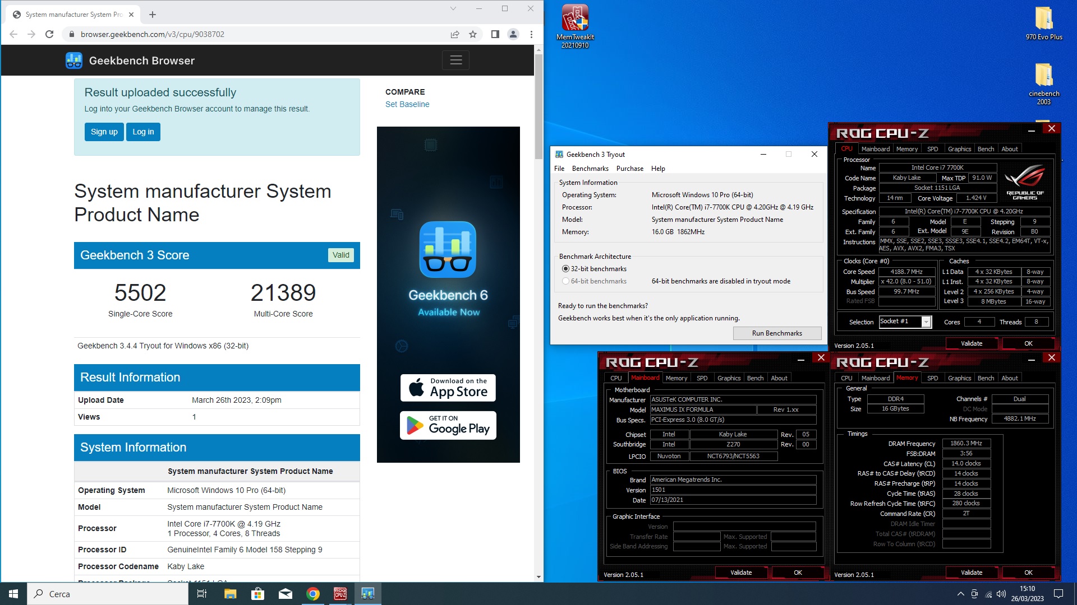1077x605 pixels.
Task: Click the Geekbench Browser logo icon
Action: pyautogui.click(x=73, y=61)
